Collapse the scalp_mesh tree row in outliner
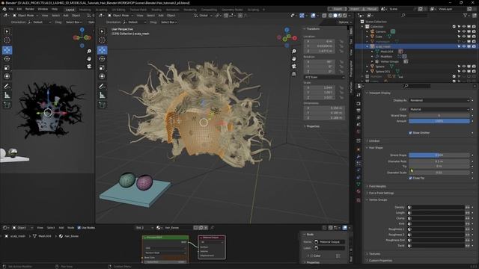This screenshot has width=479, height=269. click(x=367, y=46)
